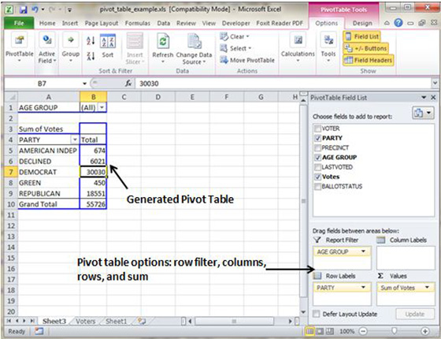Switch to the PivotTable Design tab

(x=362, y=23)
